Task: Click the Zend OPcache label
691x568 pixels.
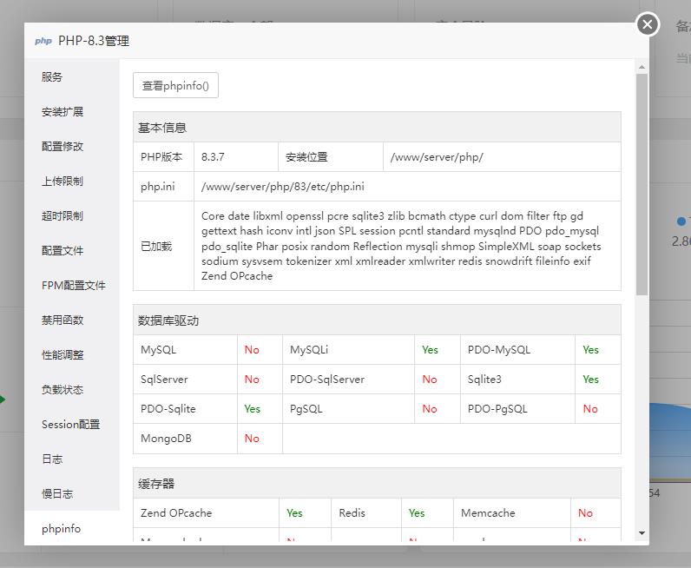Action: 176,513
